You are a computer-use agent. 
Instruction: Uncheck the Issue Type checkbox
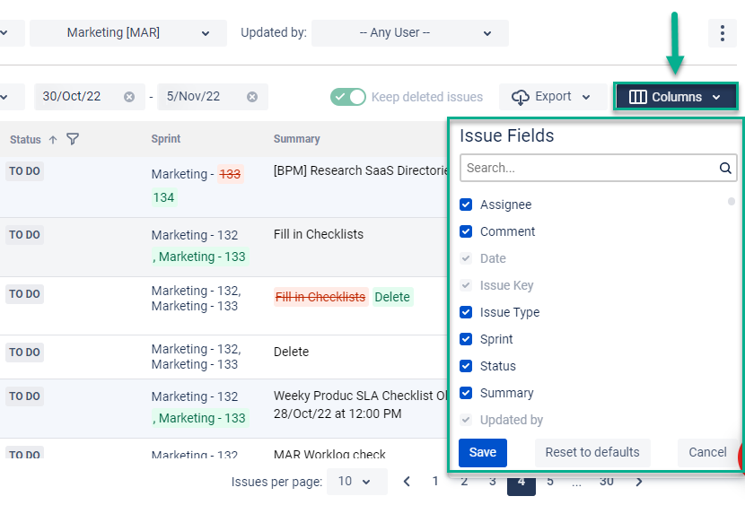[466, 312]
